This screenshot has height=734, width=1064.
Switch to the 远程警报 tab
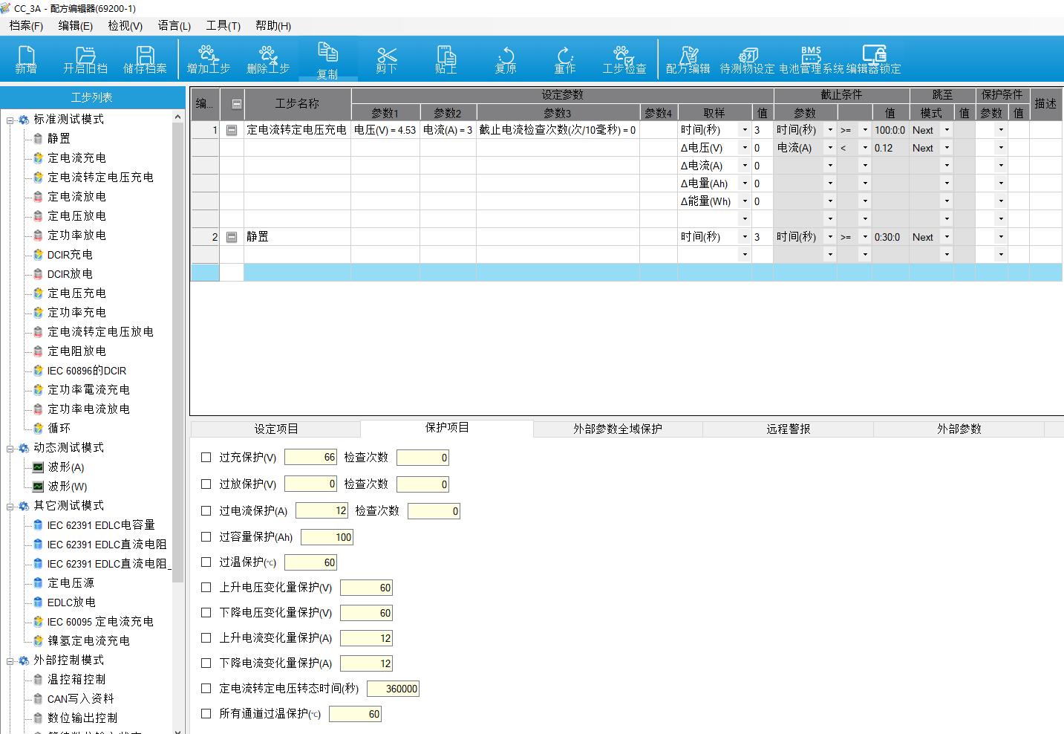coord(789,429)
